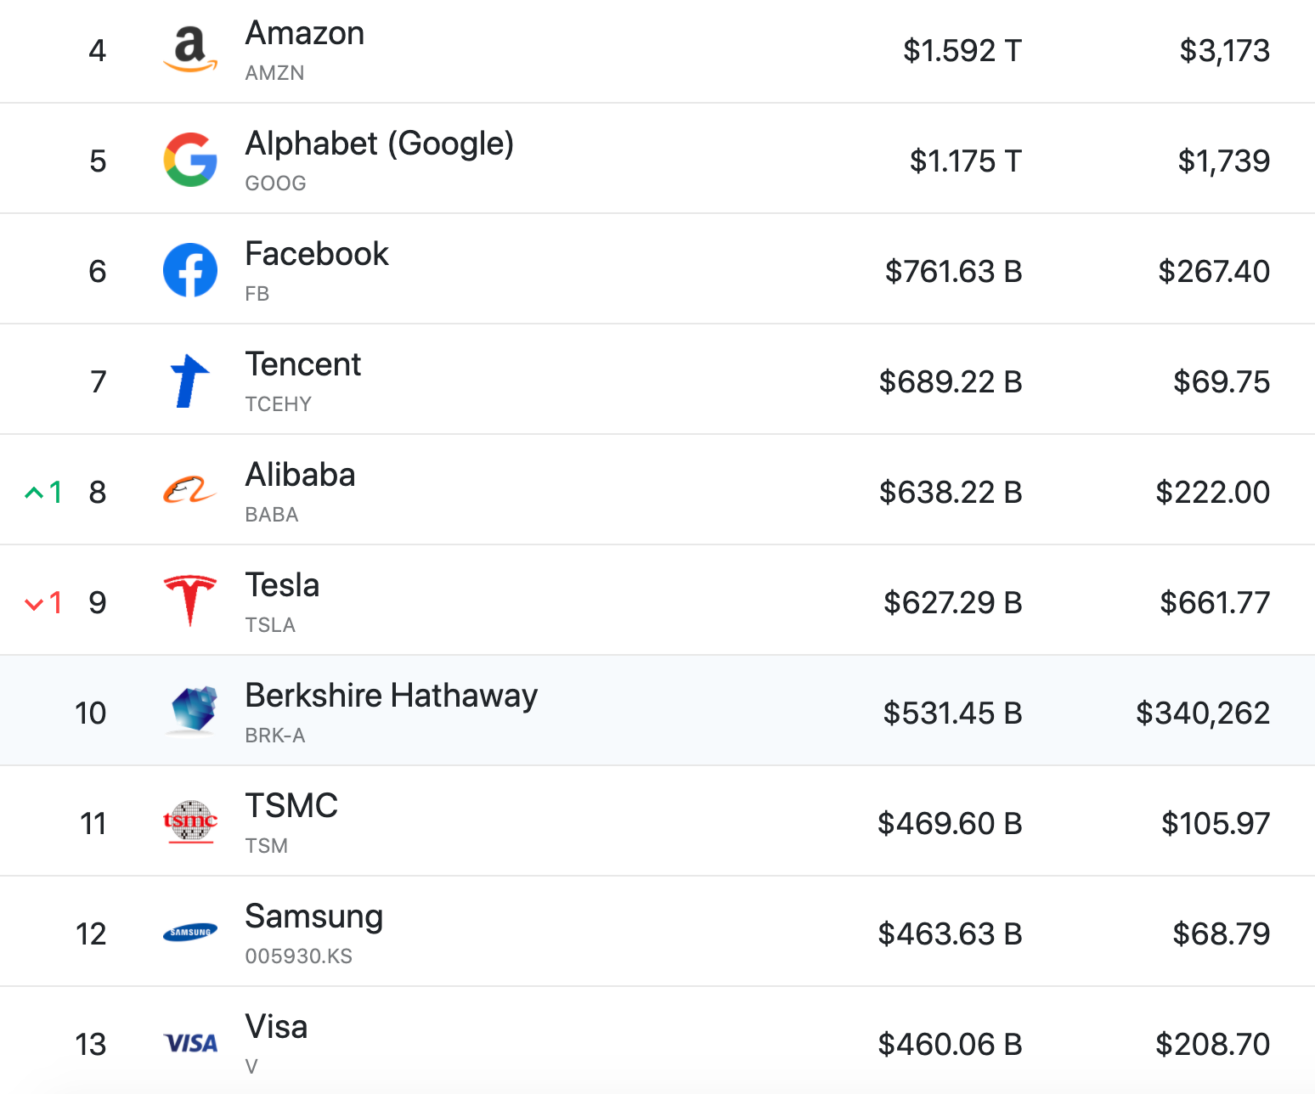
Task: Click the Amazon logo icon
Action: [190, 49]
